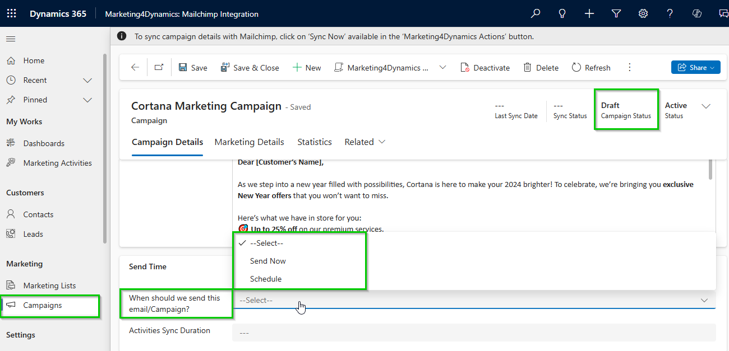The height and width of the screenshot is (351, 729).
Task: Switch to the Marketing Details tab
Action: coord(249,142)
